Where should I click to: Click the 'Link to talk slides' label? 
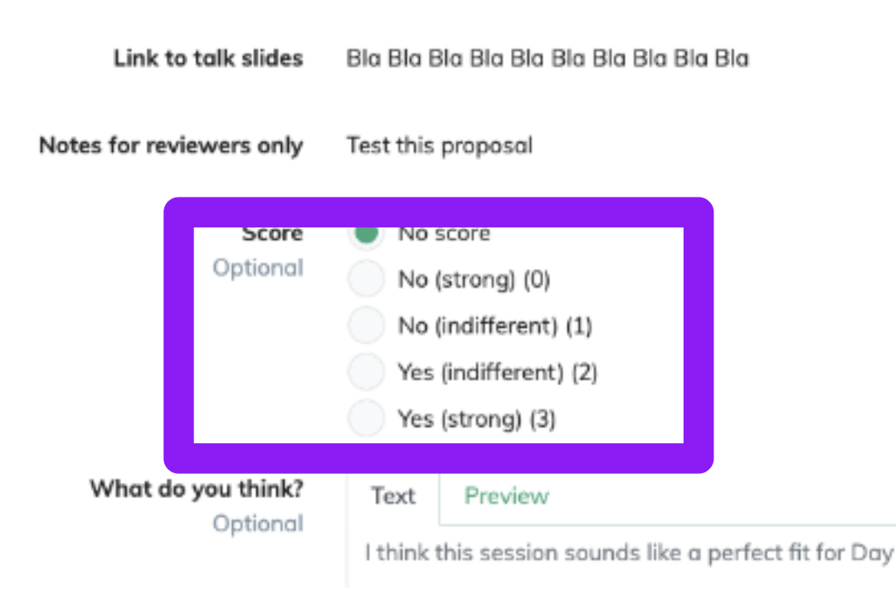point(208,58)
